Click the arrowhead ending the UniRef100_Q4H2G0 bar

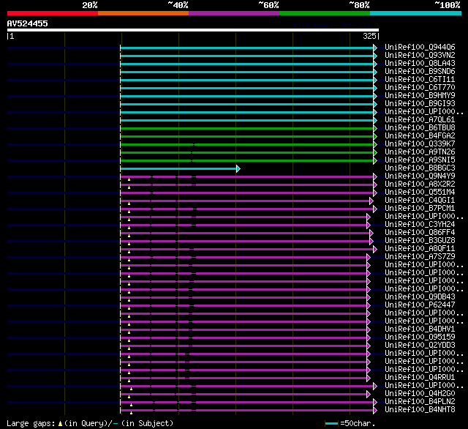point(369,395)
